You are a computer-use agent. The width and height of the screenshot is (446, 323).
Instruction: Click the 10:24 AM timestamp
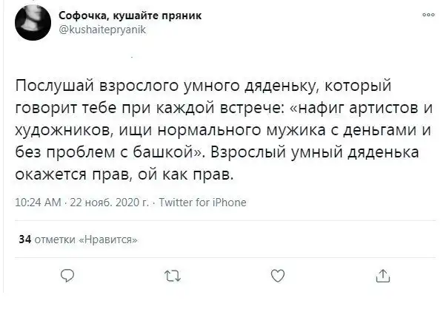click(x=38, y=203)
